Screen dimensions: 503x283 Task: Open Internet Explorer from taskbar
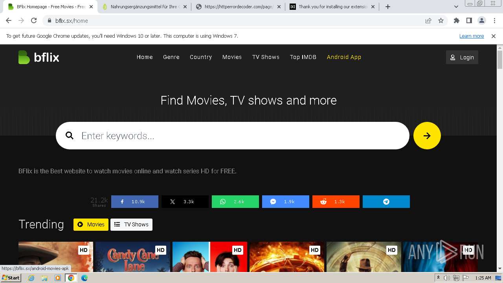tap(31, 278)
